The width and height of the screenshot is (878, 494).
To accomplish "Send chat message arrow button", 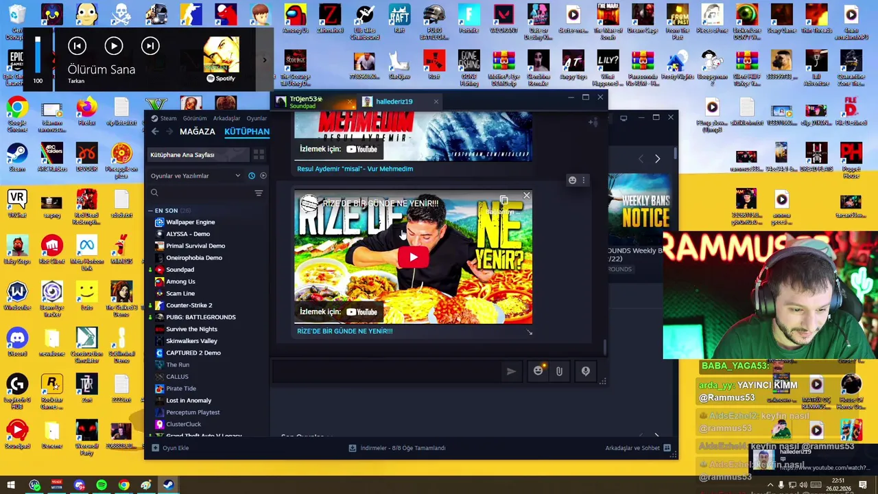I will coord(511,371).
